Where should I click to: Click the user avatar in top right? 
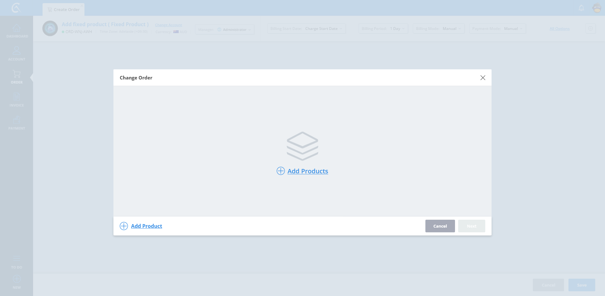pyautogui.click(x=597, y=8)
